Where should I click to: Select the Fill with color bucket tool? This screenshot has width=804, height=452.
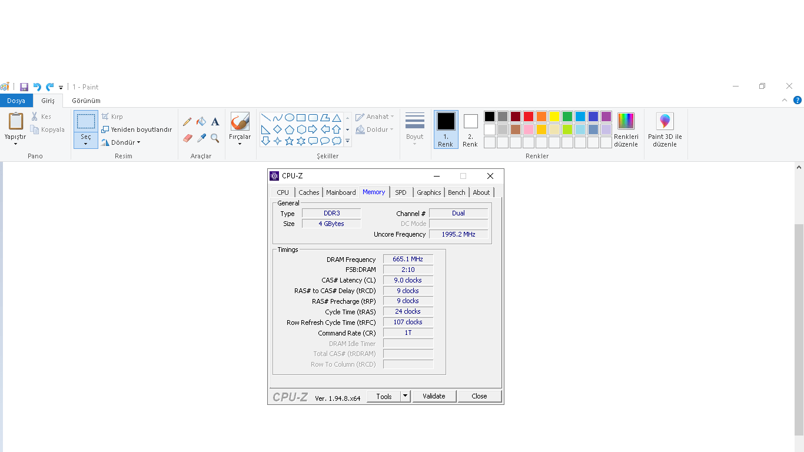(x=201, y=122)
